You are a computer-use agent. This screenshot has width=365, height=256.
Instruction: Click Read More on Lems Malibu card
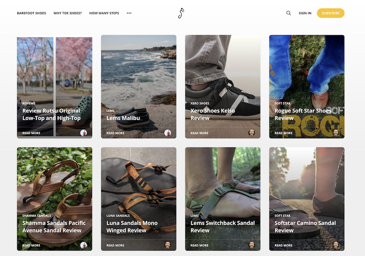coord(115,133)
